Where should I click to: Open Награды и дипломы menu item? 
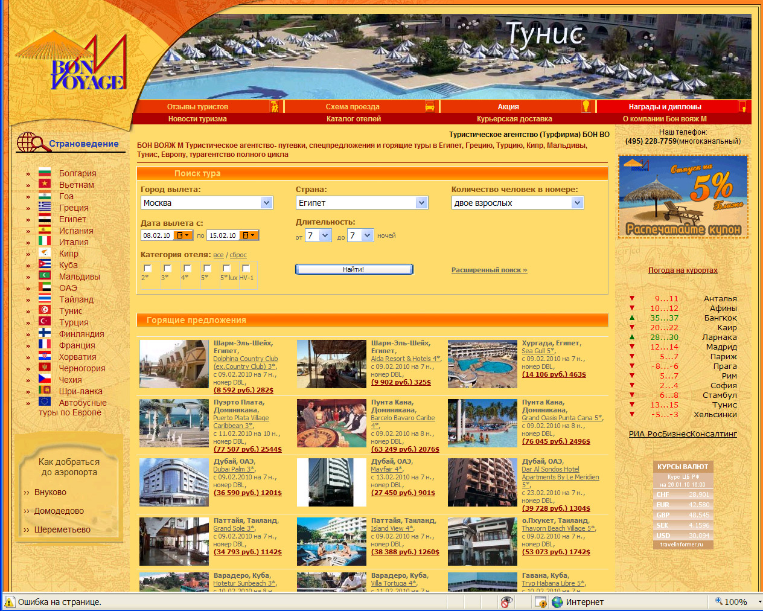click(x=665, y=107)
